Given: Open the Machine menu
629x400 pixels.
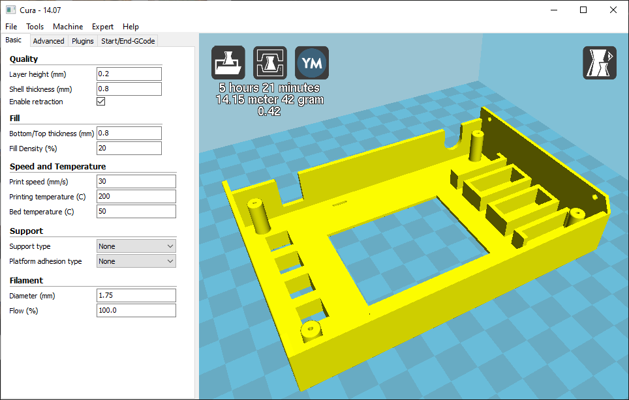Looking at the screenshot, I should [x=68, y=27].
